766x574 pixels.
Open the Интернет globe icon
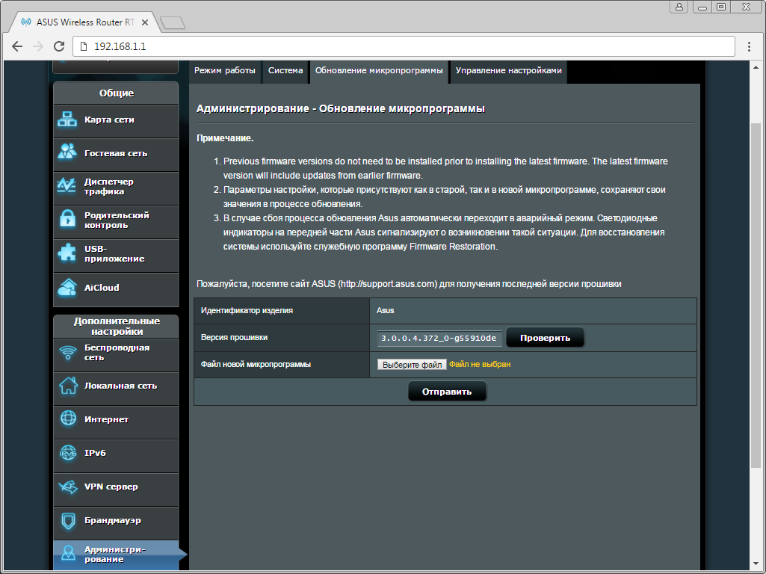[68, 419]
